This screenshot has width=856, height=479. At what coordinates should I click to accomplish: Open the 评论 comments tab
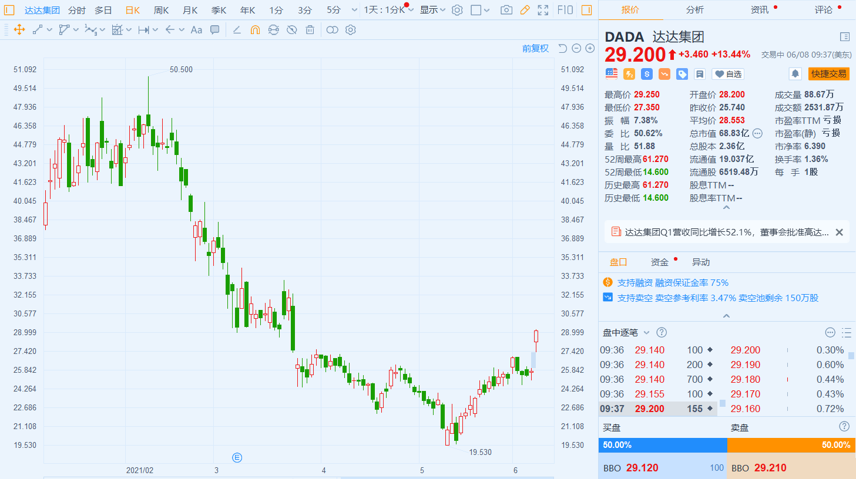tap(824, 9)
